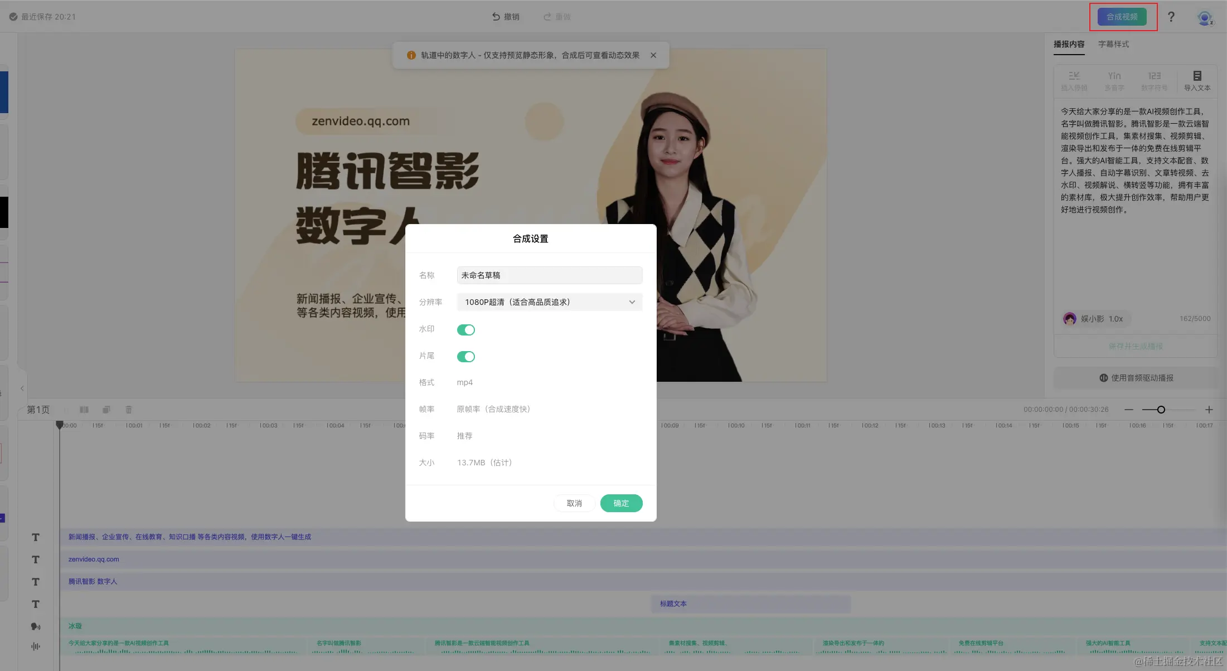Select the 标题文本 timeline clip
Screen dimensions: 1227x671
point(751,604)
